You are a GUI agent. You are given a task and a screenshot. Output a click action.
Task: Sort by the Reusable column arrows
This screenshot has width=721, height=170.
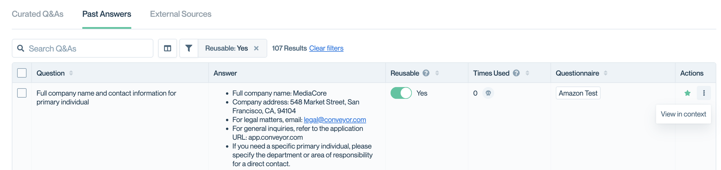(437, 73)
